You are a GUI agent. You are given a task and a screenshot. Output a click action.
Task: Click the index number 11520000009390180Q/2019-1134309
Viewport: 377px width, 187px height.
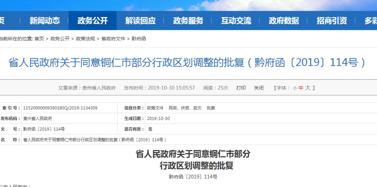pyautogui.click(x=60, y=108)
